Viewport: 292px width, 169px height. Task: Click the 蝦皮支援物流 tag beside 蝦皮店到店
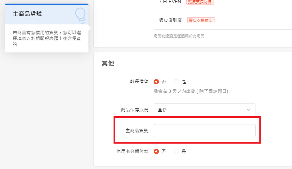[x=201, y=20]
